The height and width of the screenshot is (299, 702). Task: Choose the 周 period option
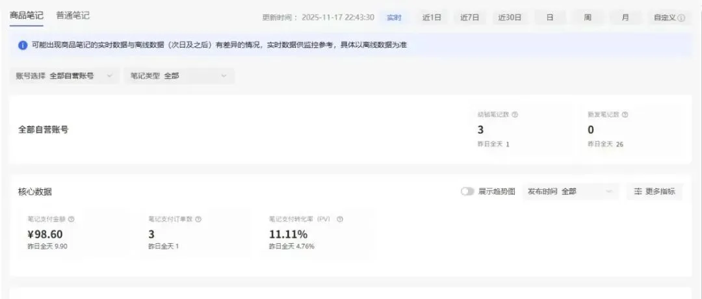click(x=588, y=18)
